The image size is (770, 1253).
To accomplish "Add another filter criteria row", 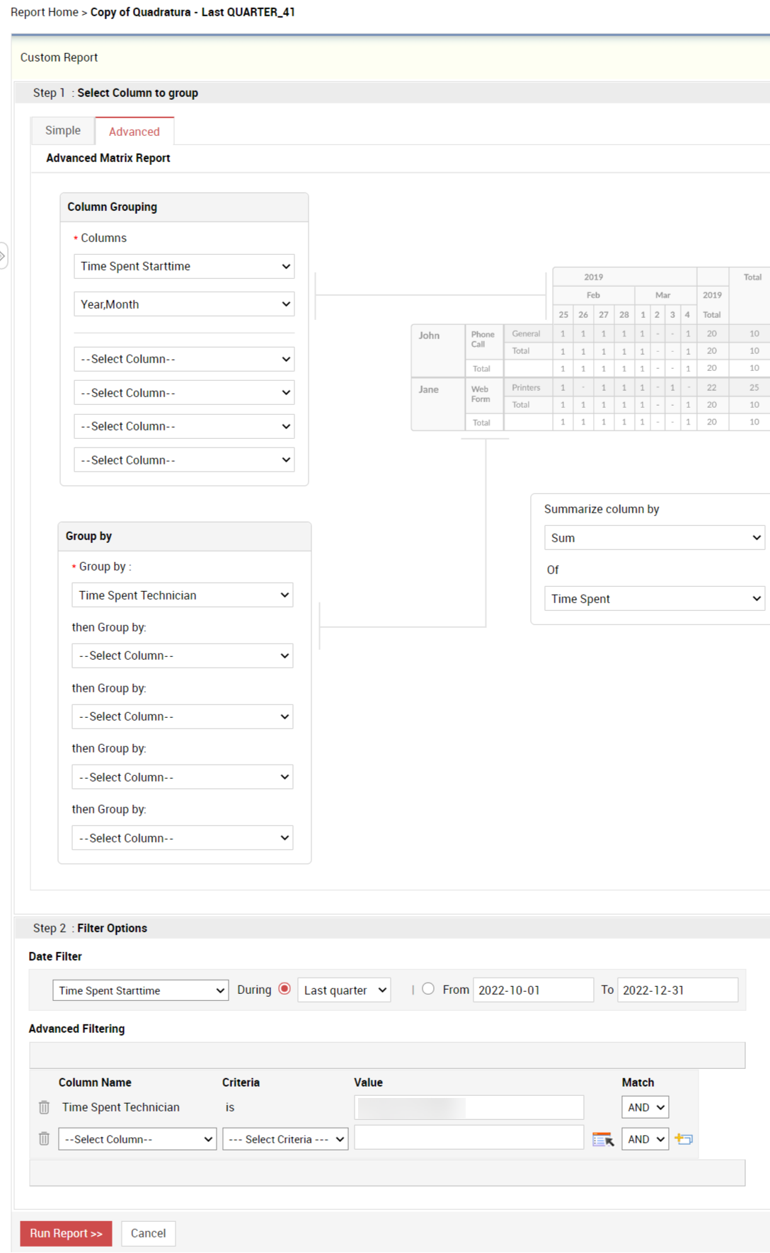I will tap(684, 1139).
